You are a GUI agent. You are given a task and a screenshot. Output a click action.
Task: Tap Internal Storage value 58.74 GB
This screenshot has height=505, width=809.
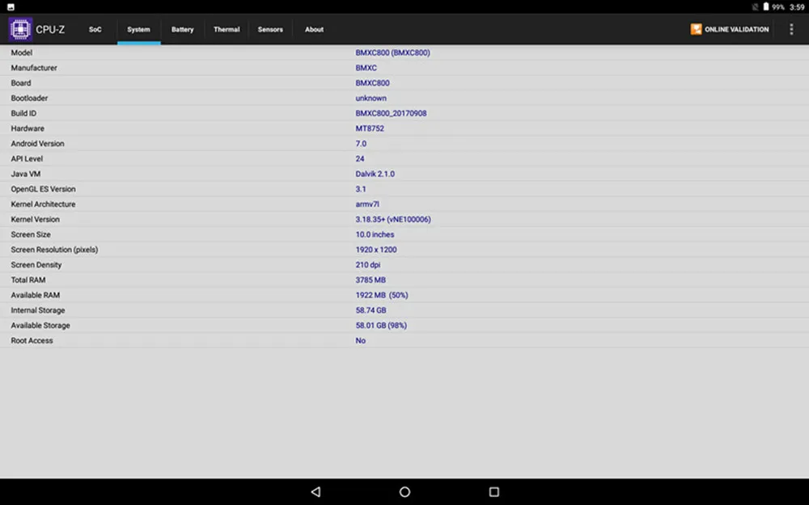point(371,310)
